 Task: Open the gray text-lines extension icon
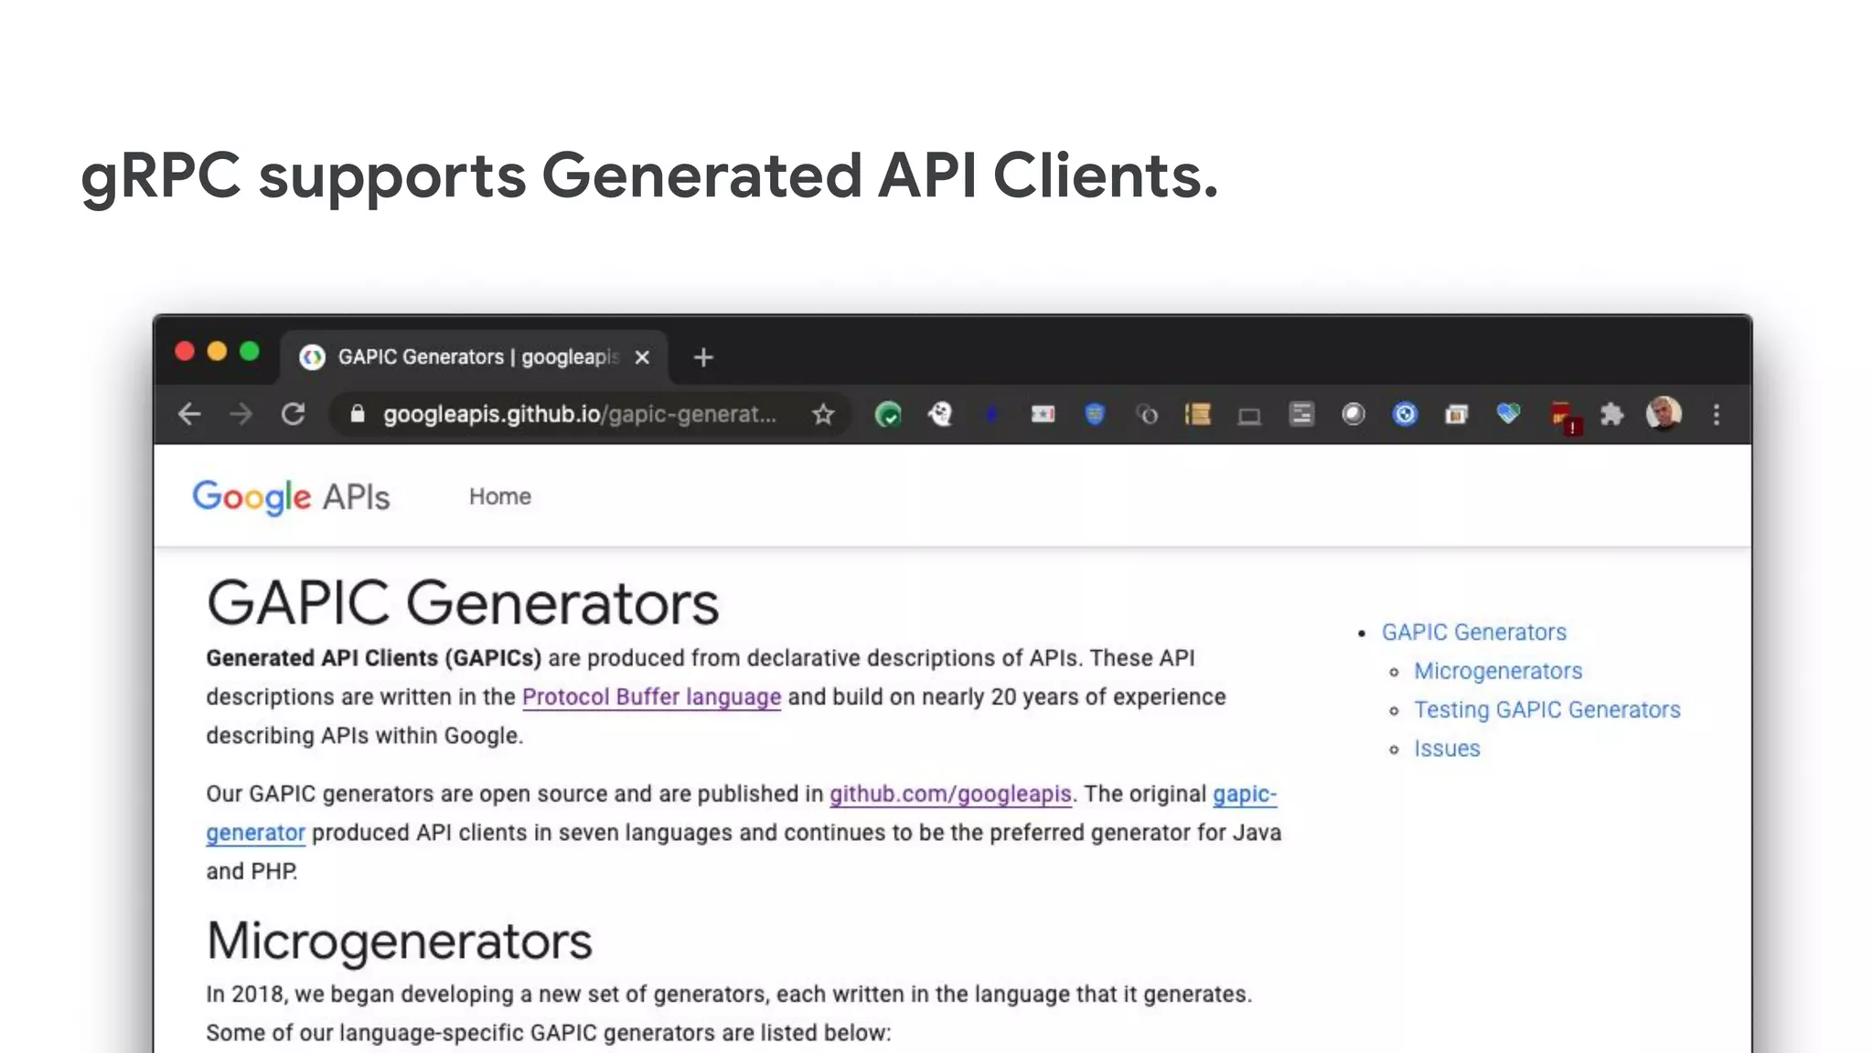[1301, 414]
